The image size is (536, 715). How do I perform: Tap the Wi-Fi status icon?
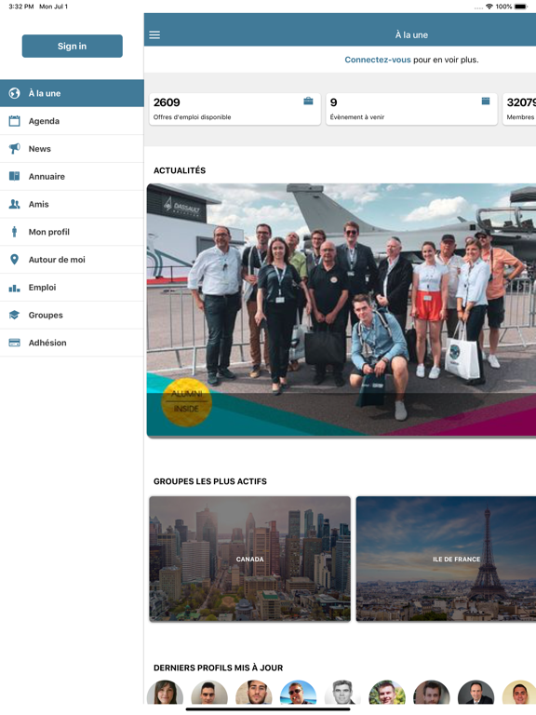tap(489, 7)
